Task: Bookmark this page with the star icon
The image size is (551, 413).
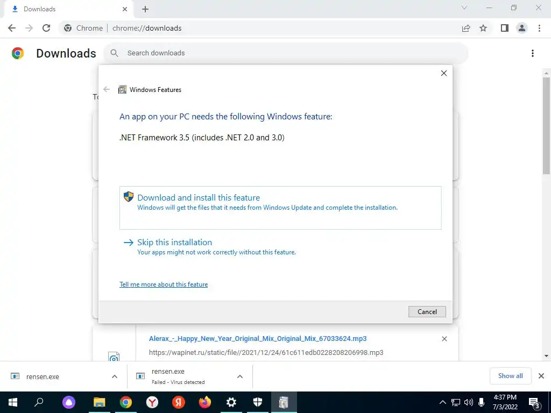Action: click(483, 28)
